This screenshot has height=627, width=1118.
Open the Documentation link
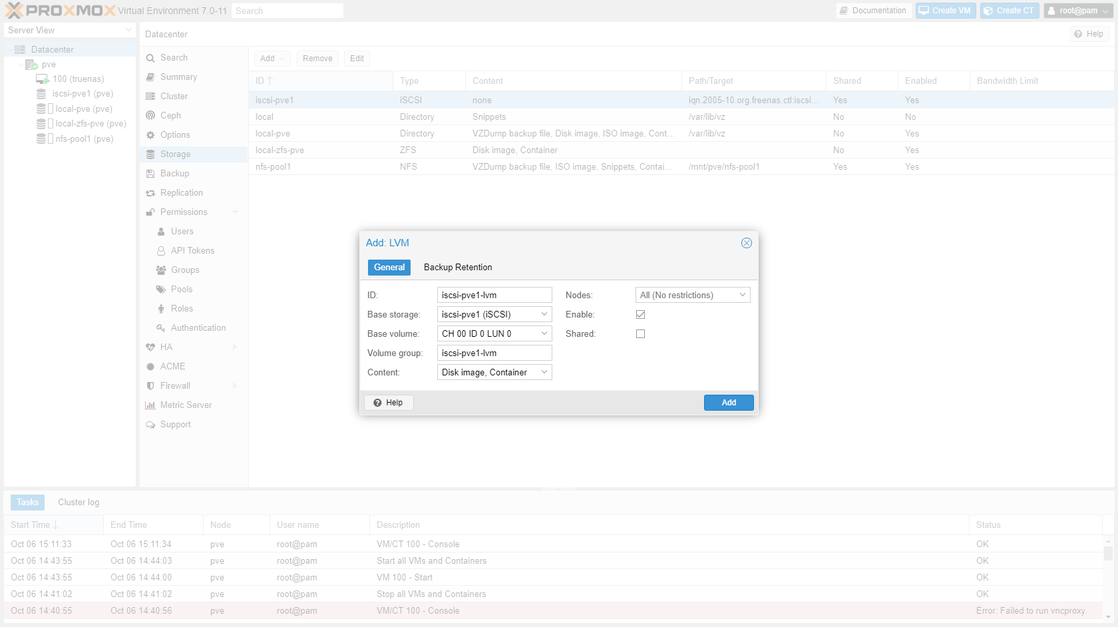click(874, 11)
